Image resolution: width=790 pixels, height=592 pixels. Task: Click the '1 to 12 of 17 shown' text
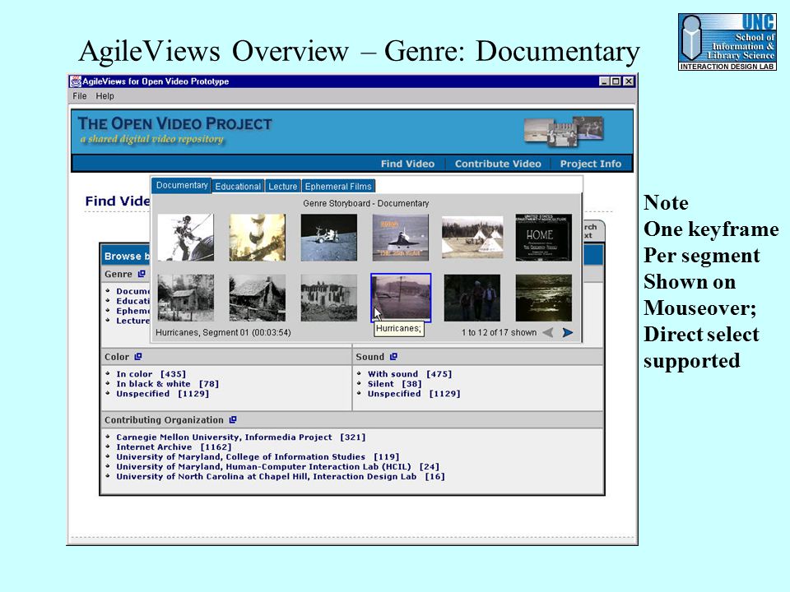[499, 333]
